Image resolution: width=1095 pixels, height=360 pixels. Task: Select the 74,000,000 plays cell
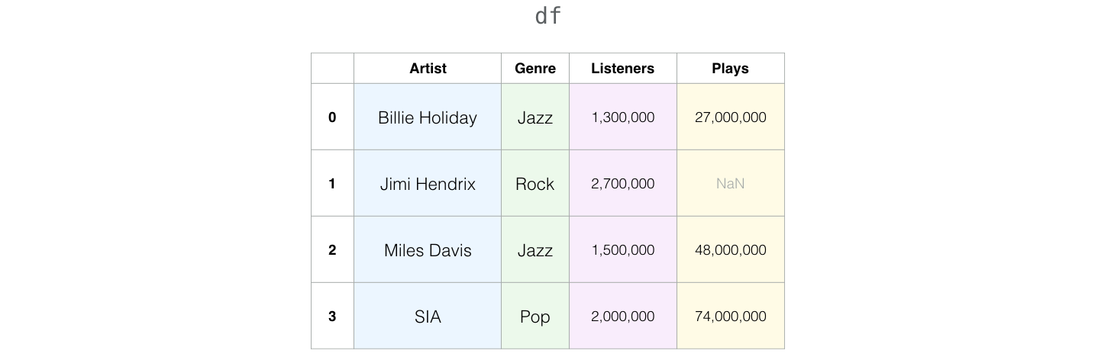pyautogui.click(x=731, y=317)
